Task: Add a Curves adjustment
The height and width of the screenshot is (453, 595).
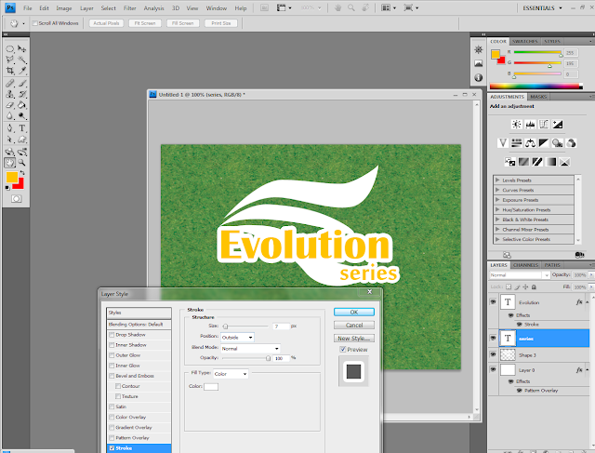Action: [544, 124]
